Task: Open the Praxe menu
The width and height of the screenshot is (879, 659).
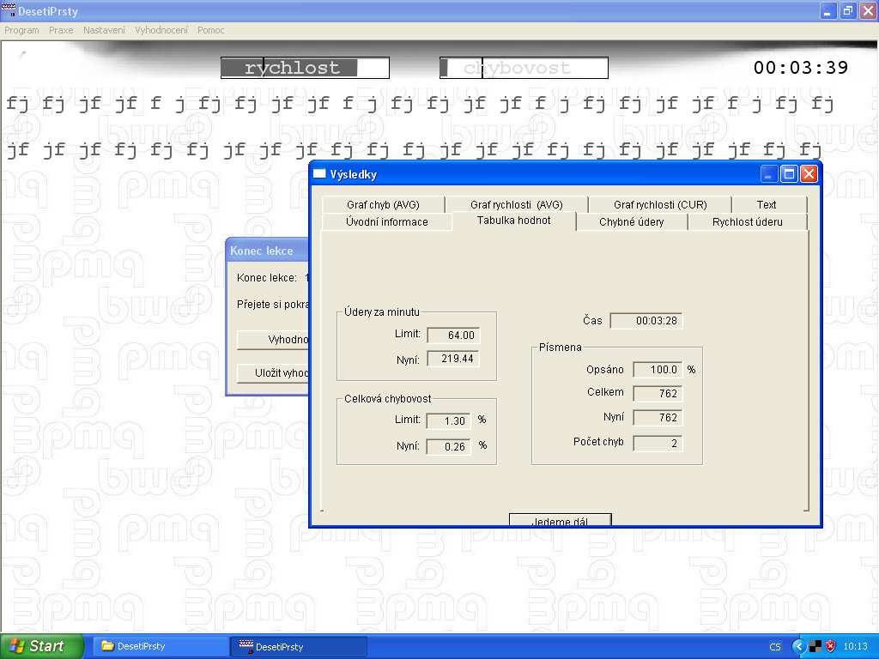Action: point(61,30)
